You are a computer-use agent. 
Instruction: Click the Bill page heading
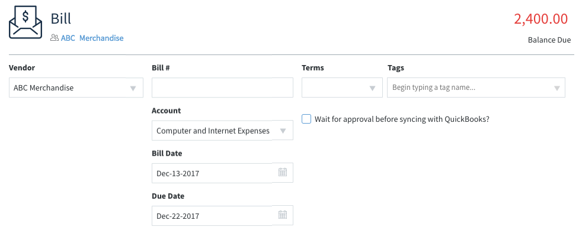[61, 18]
